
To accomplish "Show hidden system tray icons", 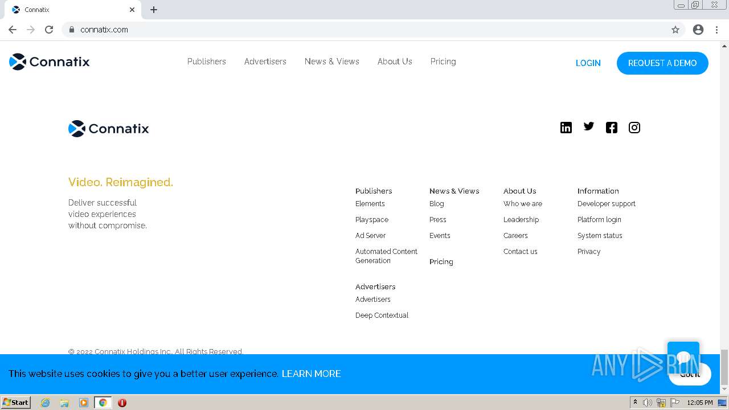I will click(x=635, y=403).
